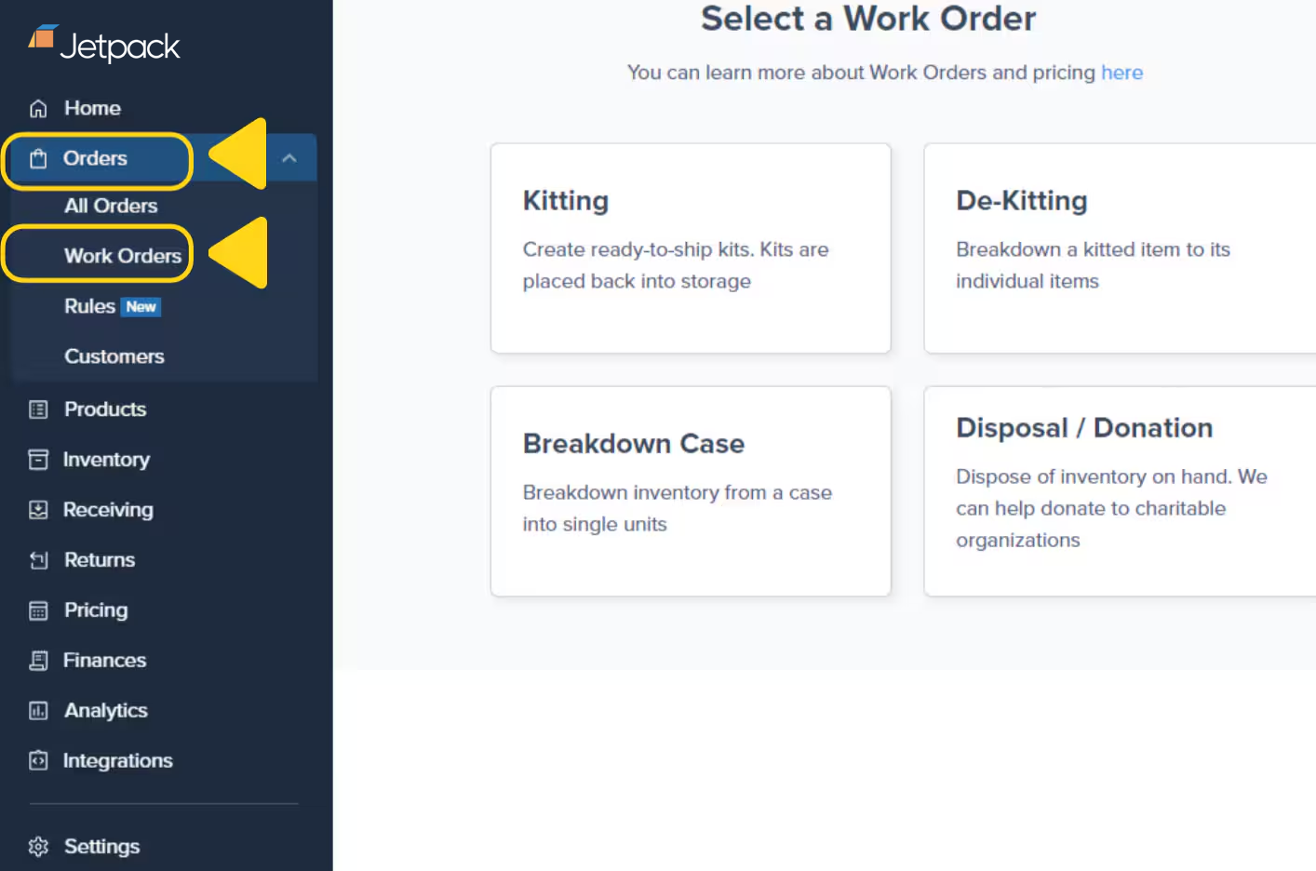Open the Inventory icon
The image size is (1316, 871).
38,460
